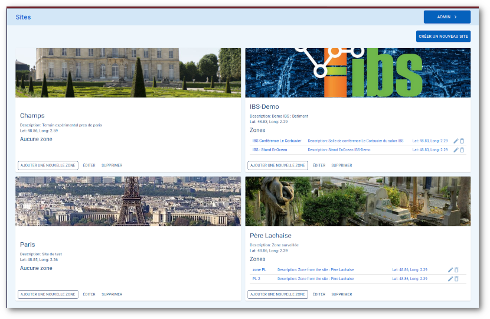The image size is (490, 319).
Task: Open the IBS : Stand EnOcean zone link
Action: (270, 150)
